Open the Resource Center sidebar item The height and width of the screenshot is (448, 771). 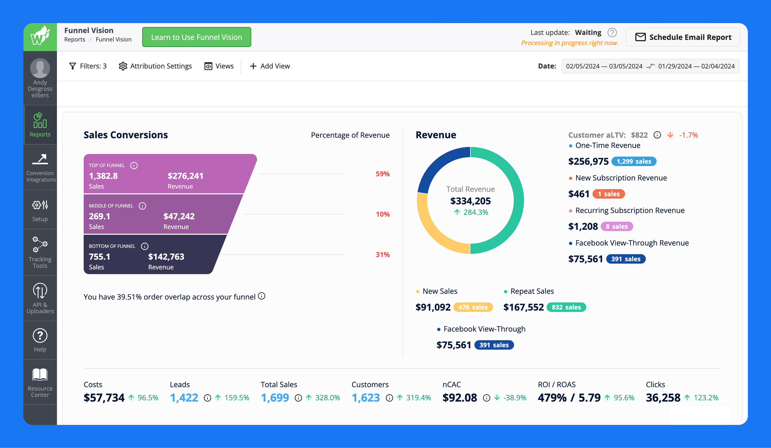pyautogui.click(x=40, y=382)
